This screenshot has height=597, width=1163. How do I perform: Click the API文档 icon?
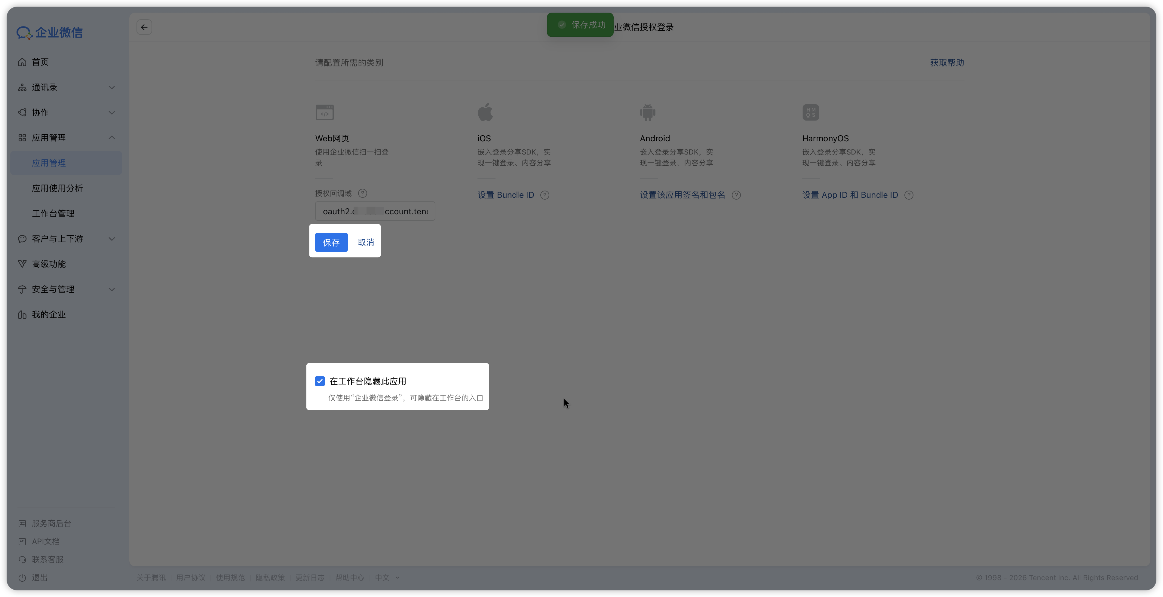(x=22, y=541)
